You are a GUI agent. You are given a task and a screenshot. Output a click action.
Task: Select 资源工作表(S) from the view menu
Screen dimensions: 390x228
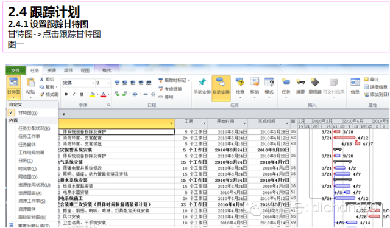32,201
